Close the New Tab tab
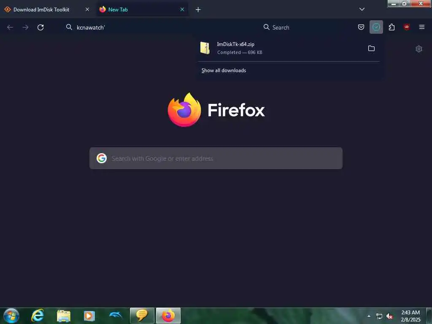The height and width of the screenshot is (324, 432). pos(182,9)
